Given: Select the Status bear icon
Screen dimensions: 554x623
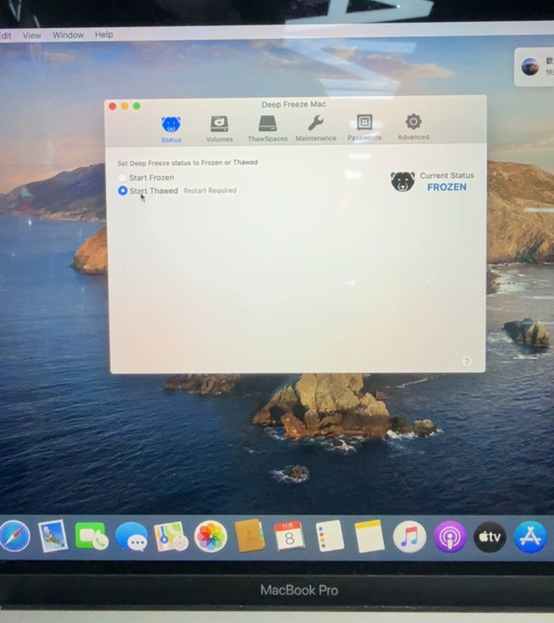Looking at the screenshot, I should coord(171,125).
